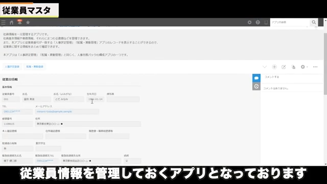Click the search magnifier button
This screenshot has width=327, height=184.
[x=314, y=22]
